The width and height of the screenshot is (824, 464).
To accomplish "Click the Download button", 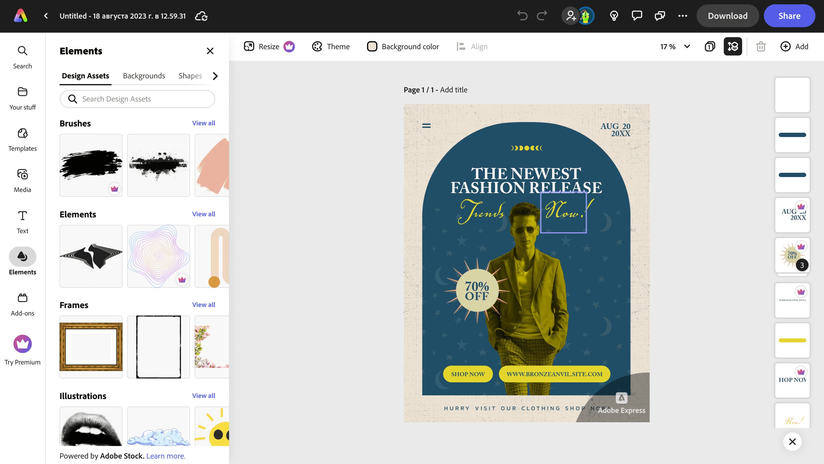I will (x=727, y=16).
